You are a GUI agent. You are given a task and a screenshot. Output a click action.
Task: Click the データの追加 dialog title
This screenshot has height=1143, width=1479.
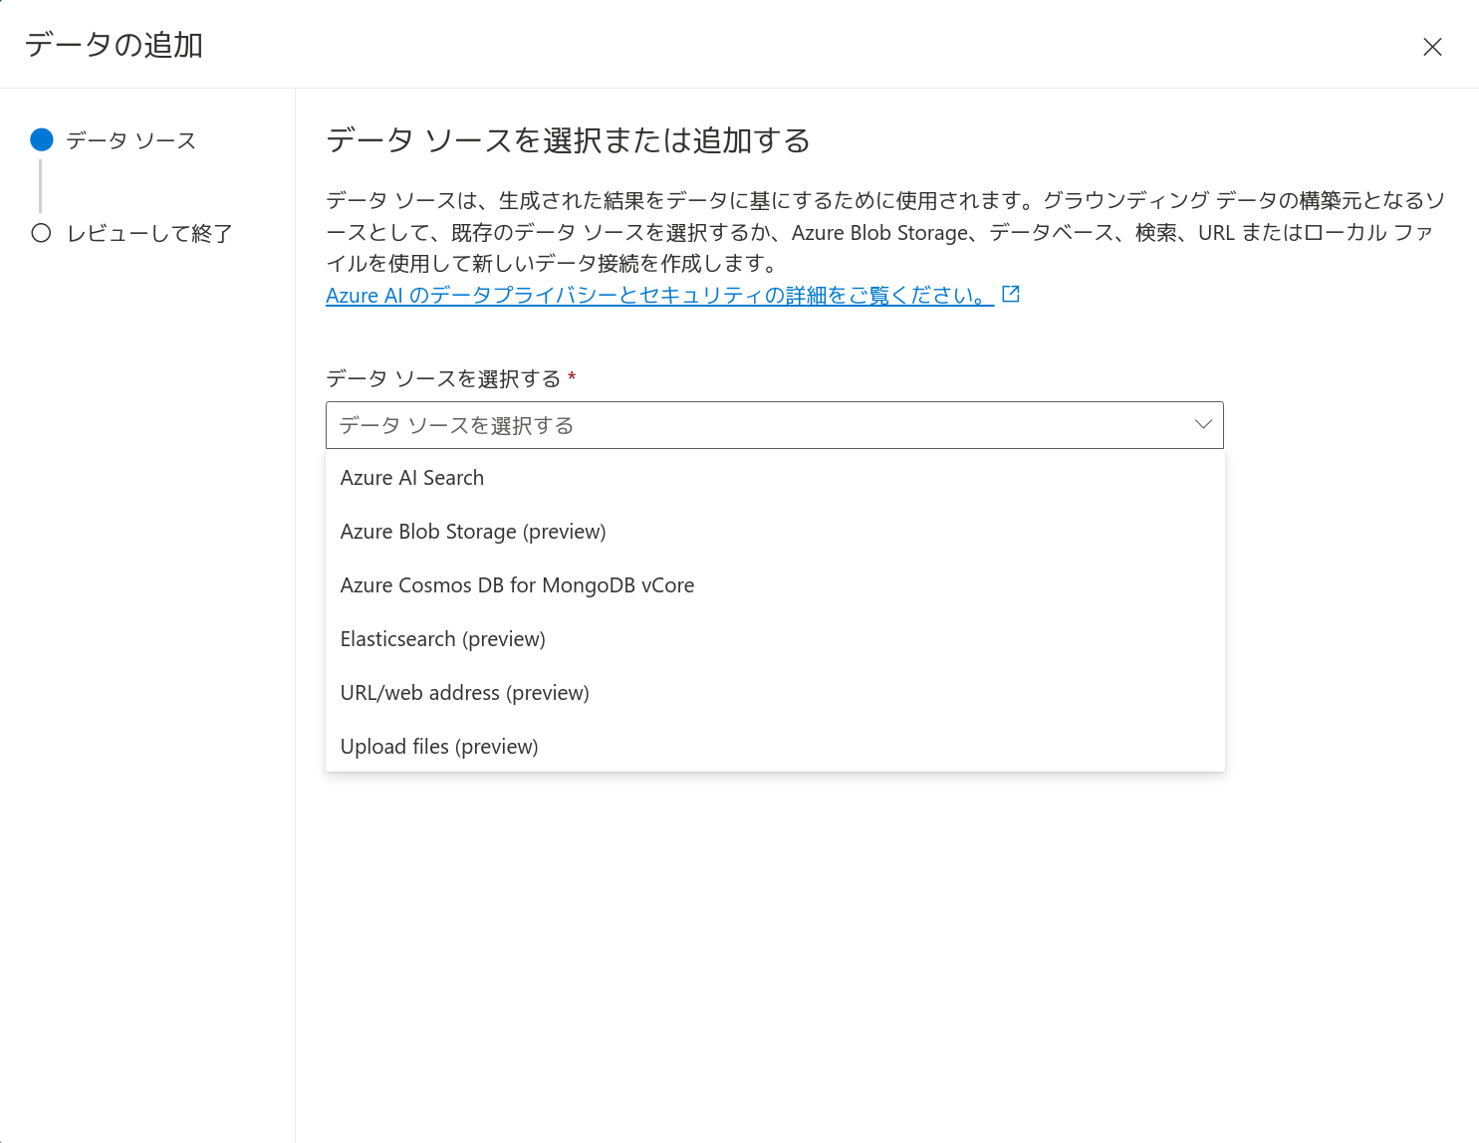(x=114, y=45)
